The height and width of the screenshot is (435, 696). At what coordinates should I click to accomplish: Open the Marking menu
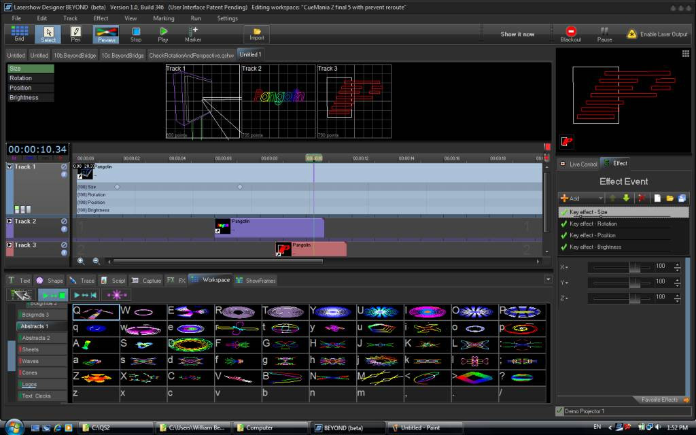coord(163,18)
